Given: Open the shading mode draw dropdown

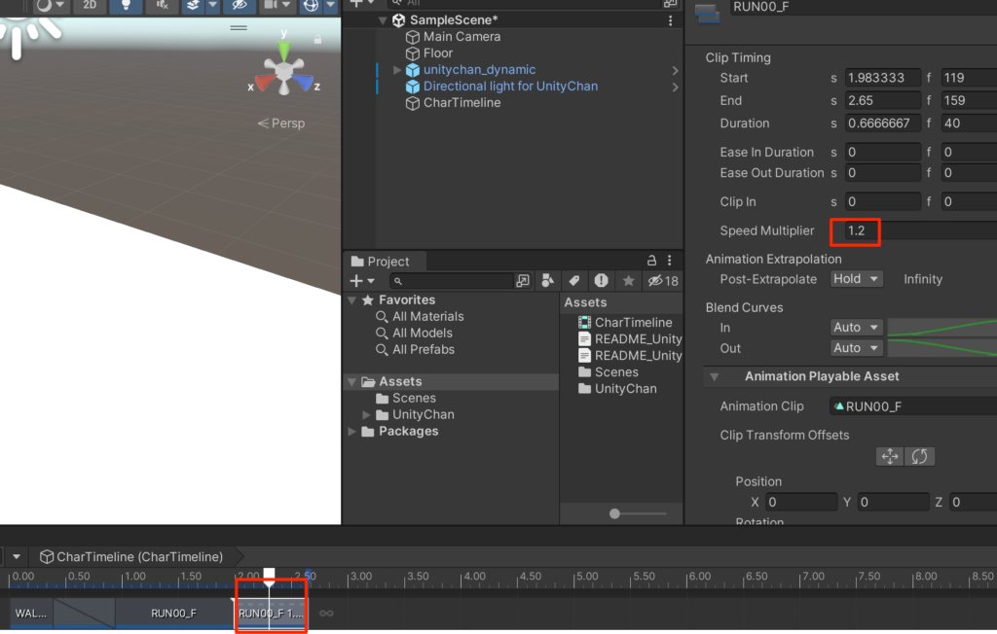Looking at the screenshot, I should 50,5.
